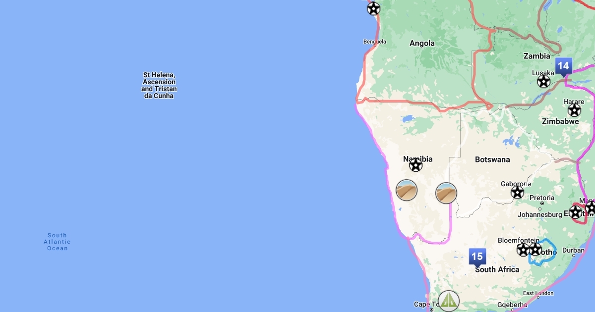Open the western sand dune photo marker in Namibia

point(407,190)
